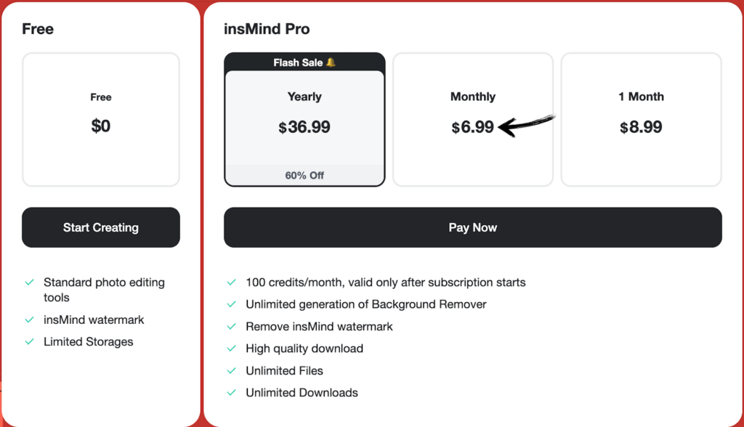Click checkmark next to Unlimited Files

(x=231, y=370)
